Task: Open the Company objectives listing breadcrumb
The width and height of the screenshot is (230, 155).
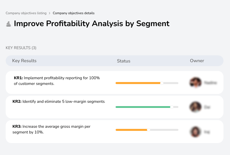Action: click(26, 13)
